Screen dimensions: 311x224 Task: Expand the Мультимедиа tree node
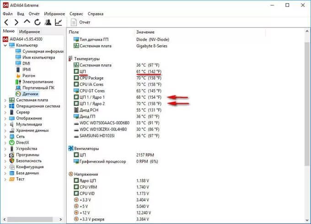tap(5, 124)
